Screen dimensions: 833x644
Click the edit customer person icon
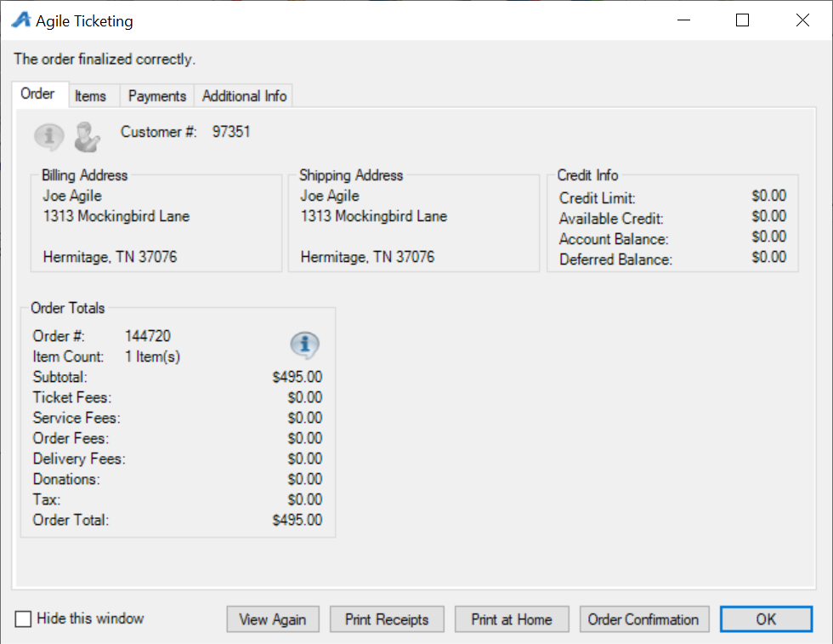pyautogui.click(x=87, y=137)
